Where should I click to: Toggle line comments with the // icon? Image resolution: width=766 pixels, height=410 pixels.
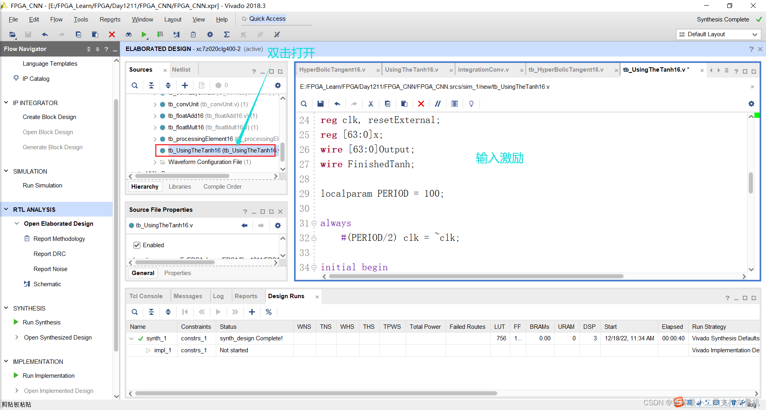pyautogui.click(x=438, y=104)
